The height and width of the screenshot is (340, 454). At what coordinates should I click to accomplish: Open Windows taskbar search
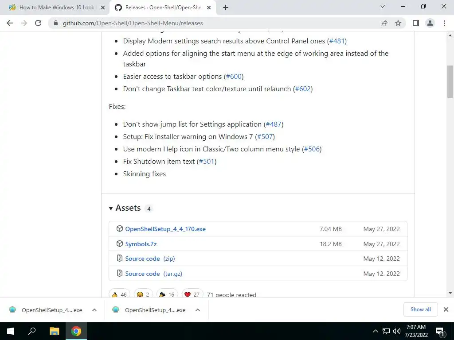[x=32, y=331]
